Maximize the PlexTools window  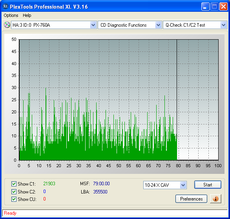pyautogui.click(x=214, y=7)
